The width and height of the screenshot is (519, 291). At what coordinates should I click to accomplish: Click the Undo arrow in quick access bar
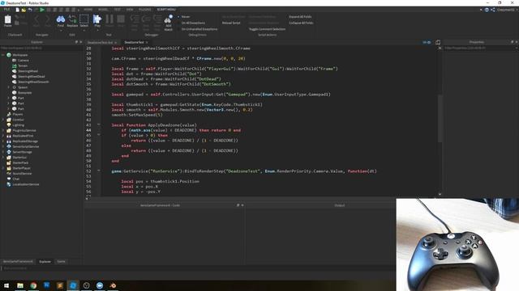[x=30, y=10]
